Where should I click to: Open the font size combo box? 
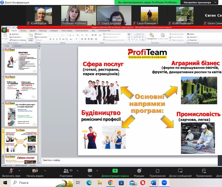66,35
